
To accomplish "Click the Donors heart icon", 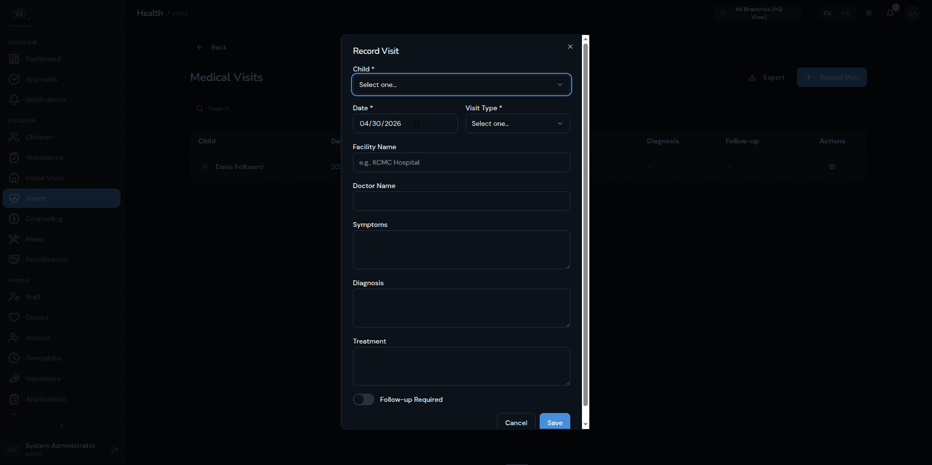I will (x=14, y=317).
